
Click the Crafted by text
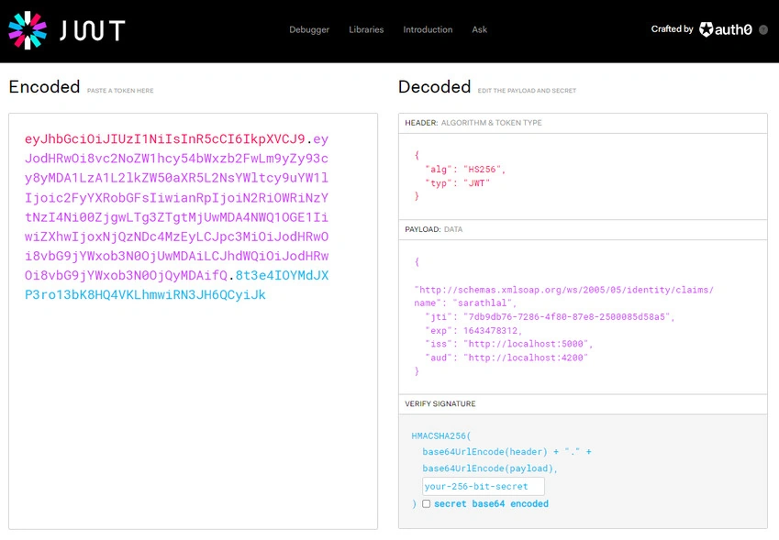(672, 29)
